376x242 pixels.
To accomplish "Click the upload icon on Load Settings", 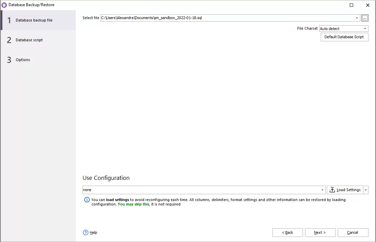I will (x=332, y=190).
